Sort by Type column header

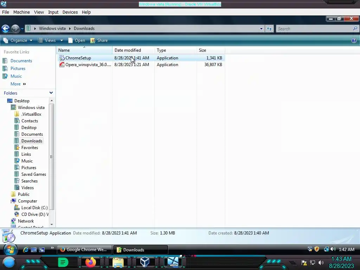[176, 50]
